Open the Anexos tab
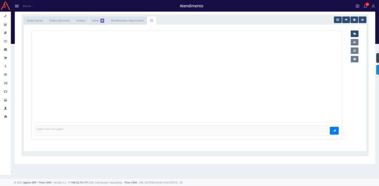Screen dimensions: 379x186 click(x=81, y=21)
